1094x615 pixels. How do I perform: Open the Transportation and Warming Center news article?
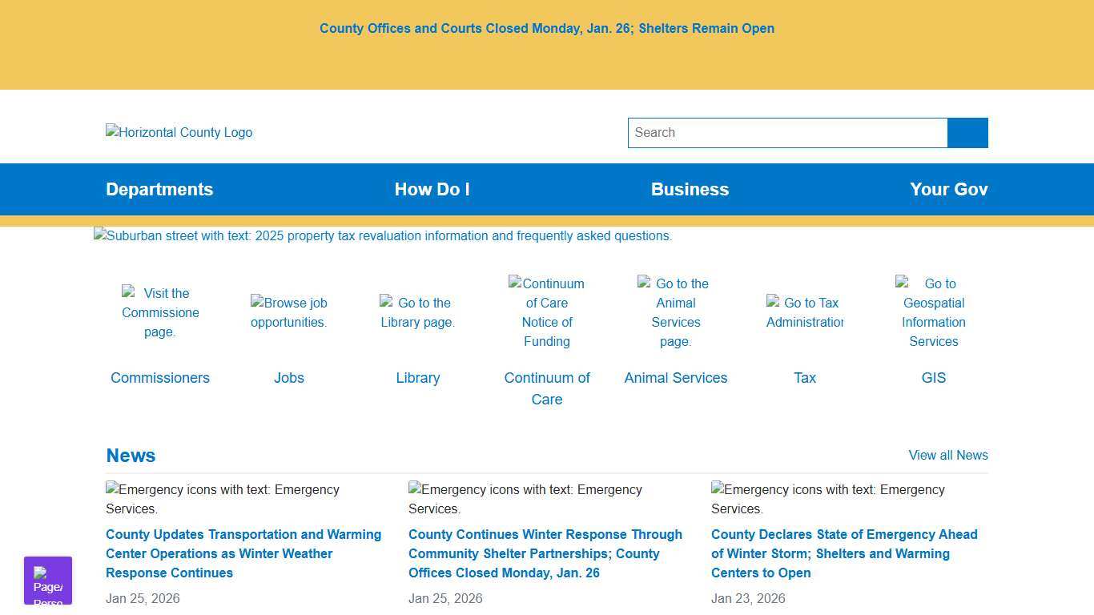pos(243,553)
